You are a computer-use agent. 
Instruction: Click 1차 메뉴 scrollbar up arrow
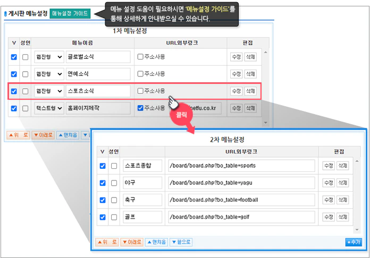pos(265,53)
